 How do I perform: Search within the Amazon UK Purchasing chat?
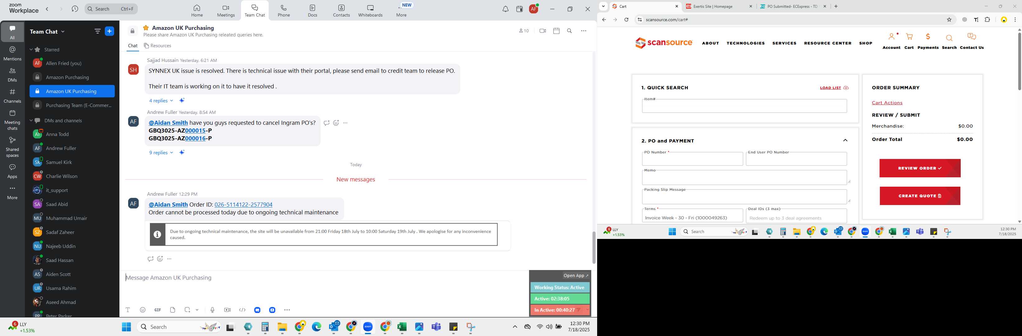[569, 30]
